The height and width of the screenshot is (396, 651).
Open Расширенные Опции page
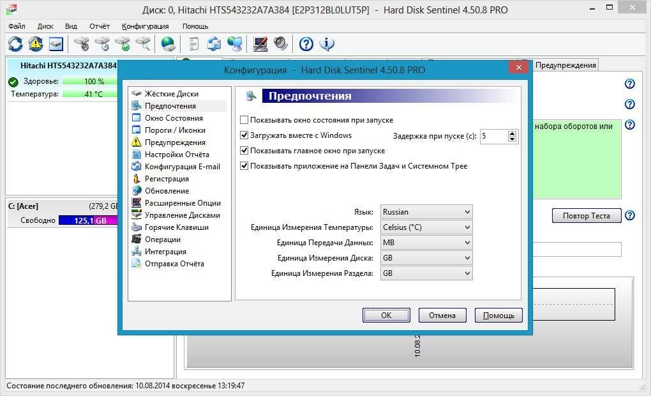[x=183, y=203]
